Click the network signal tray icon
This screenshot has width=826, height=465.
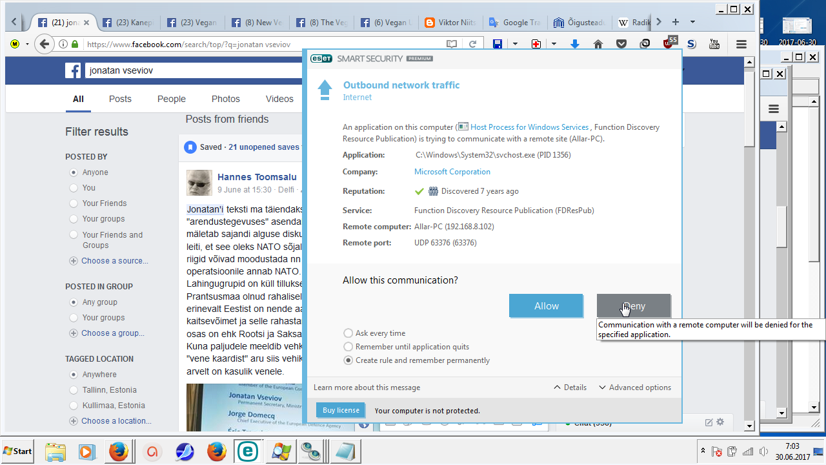coord(747,451)
